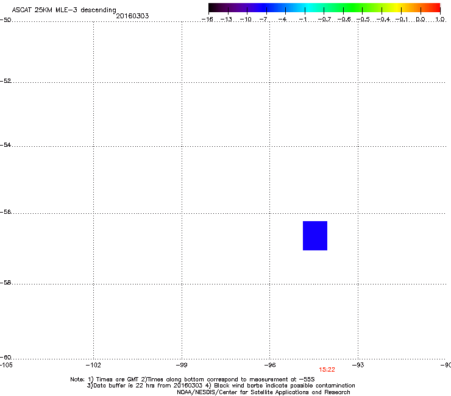Click the 0.0 colorbar label

[x=421, y=19]
